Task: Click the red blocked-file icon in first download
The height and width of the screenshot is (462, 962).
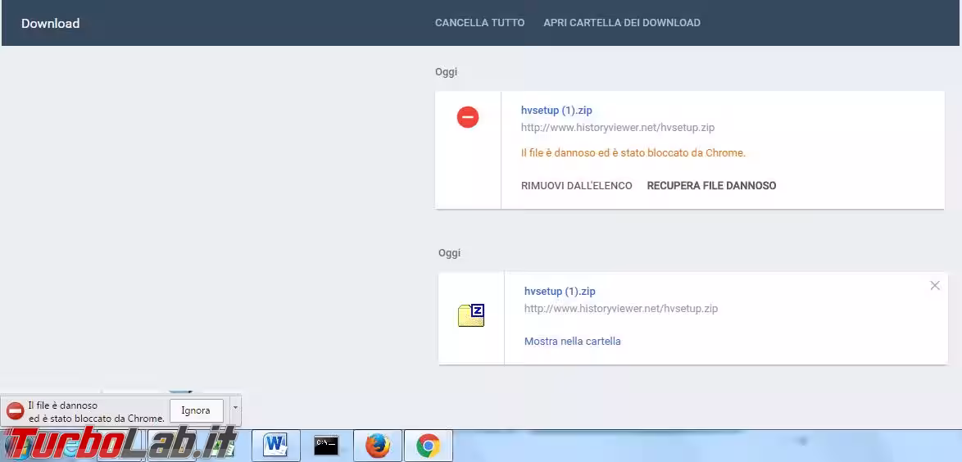Action: pyautogui.click(x=467, y=118)
